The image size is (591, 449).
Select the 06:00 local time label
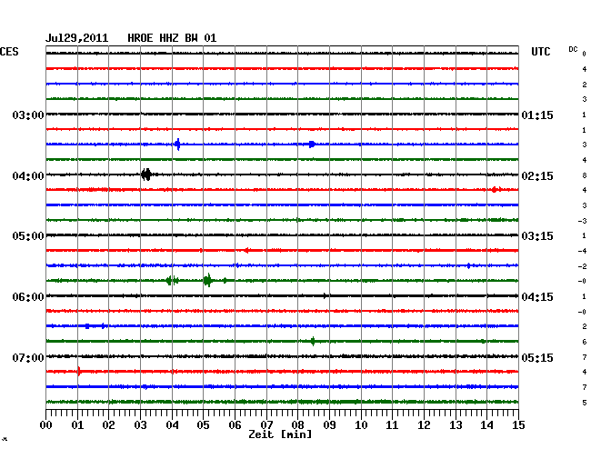pyautogui.click(x=28, y=297)
